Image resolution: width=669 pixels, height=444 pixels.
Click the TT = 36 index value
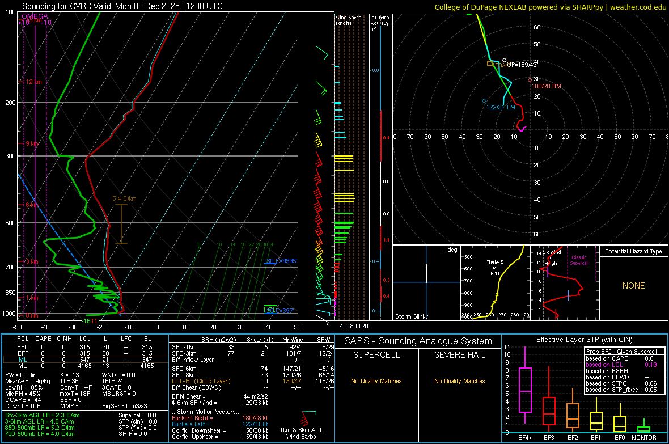click(69, 381)
